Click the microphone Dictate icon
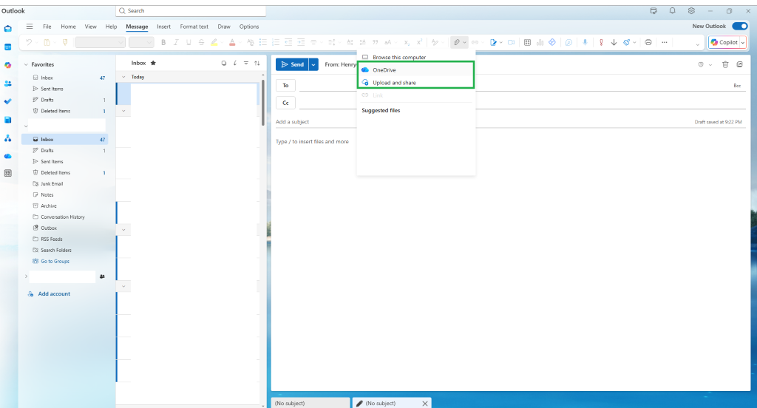 pyautogui.click(x=585, y=42)
